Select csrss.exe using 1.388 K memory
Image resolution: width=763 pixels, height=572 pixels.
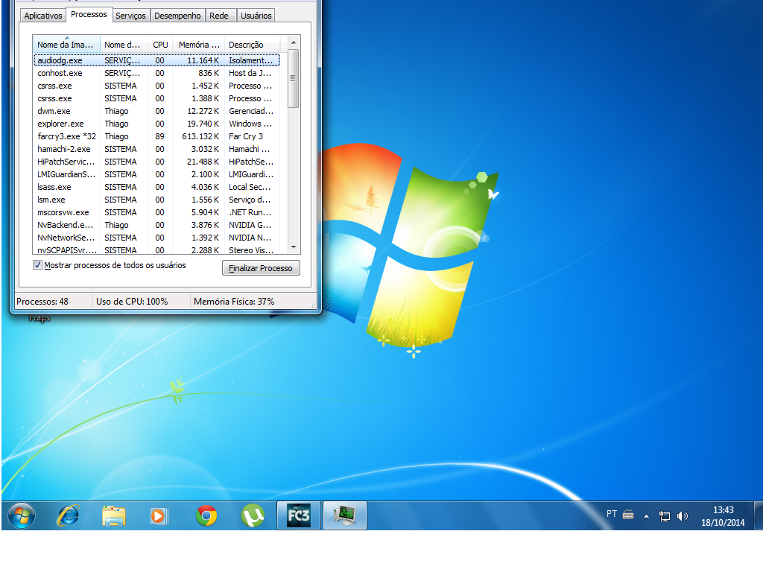coord(156,98)
